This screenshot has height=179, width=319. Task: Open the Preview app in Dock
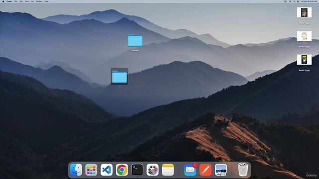pyautogui.click(x=221, y=170)
